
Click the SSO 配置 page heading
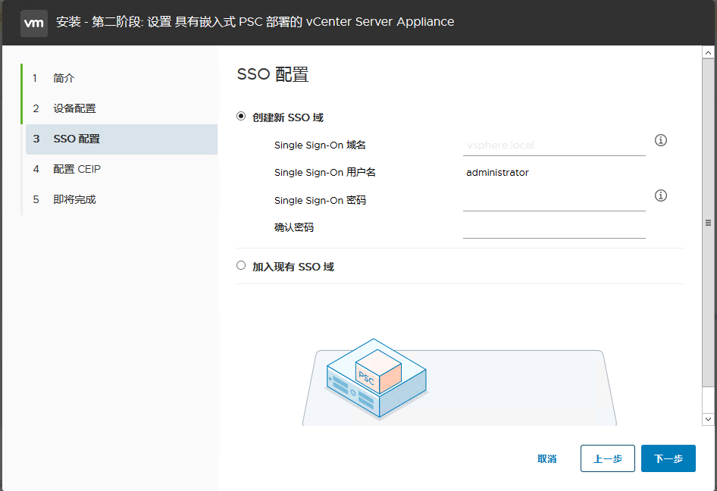click(273, 74)
